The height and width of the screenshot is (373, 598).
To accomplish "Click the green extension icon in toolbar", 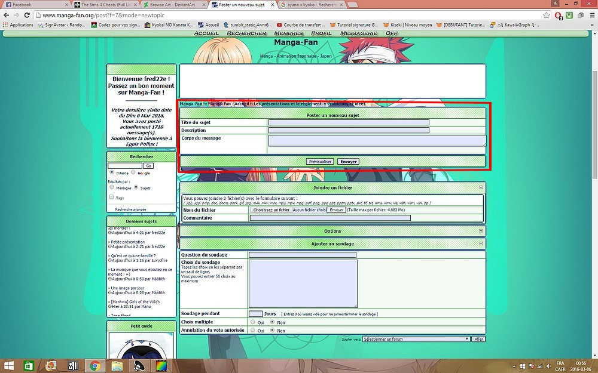I will point(569,16).
